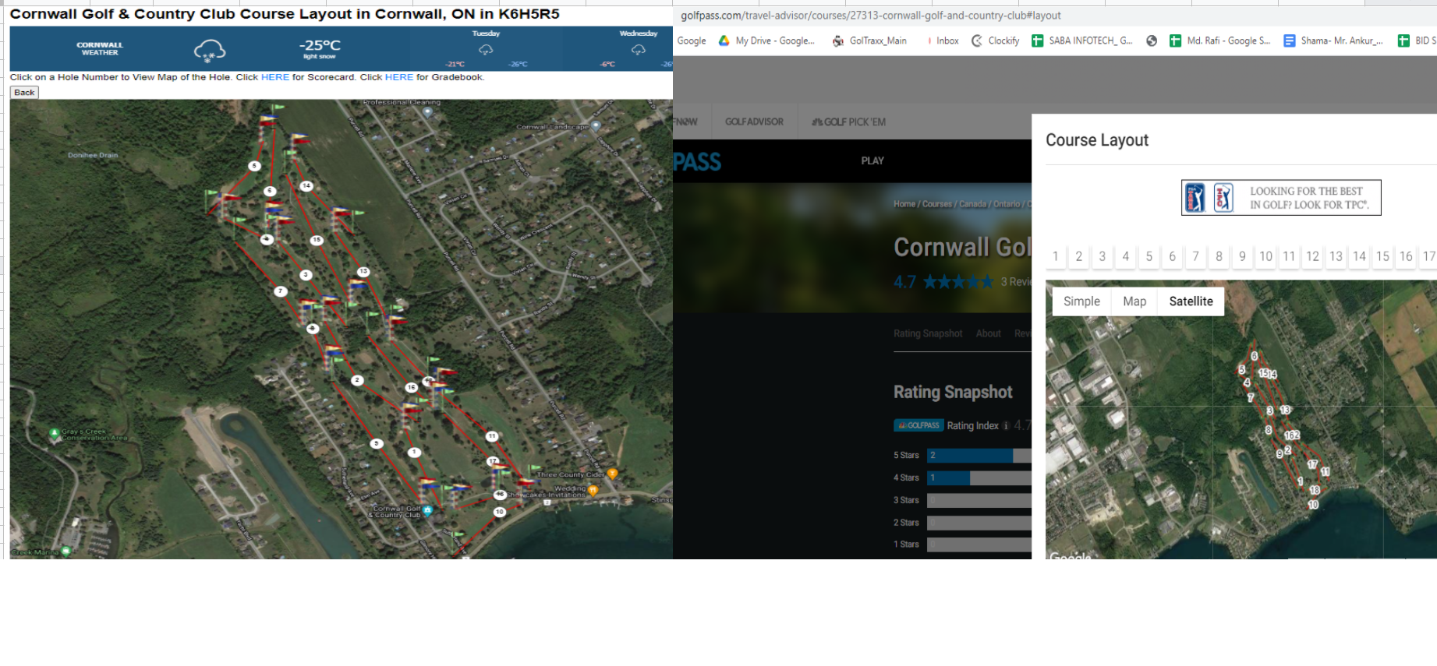Open the Shama- Mr. Ankur document bookmark
The width and height of the screenshot is (1437, 666).
[1333, 41]
